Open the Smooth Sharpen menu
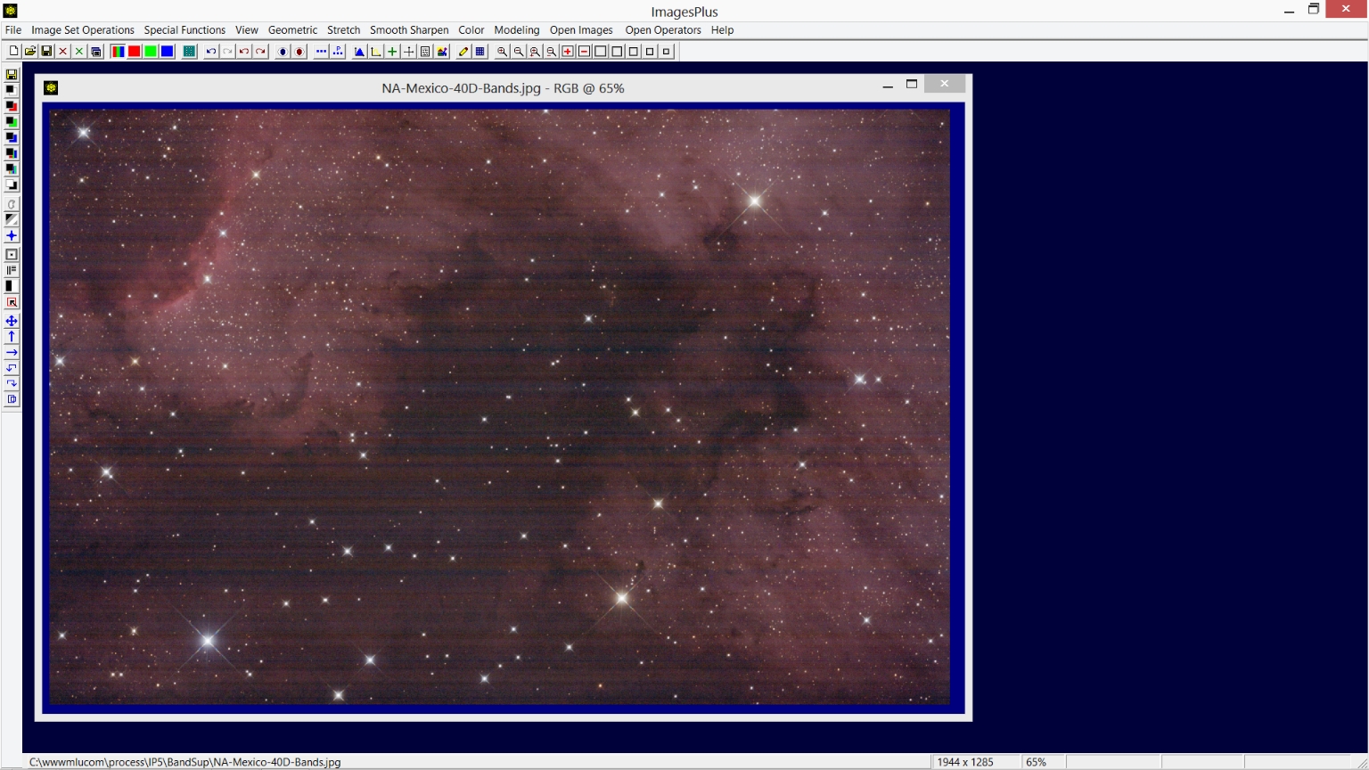1369x770 pixels. (409, 30)
